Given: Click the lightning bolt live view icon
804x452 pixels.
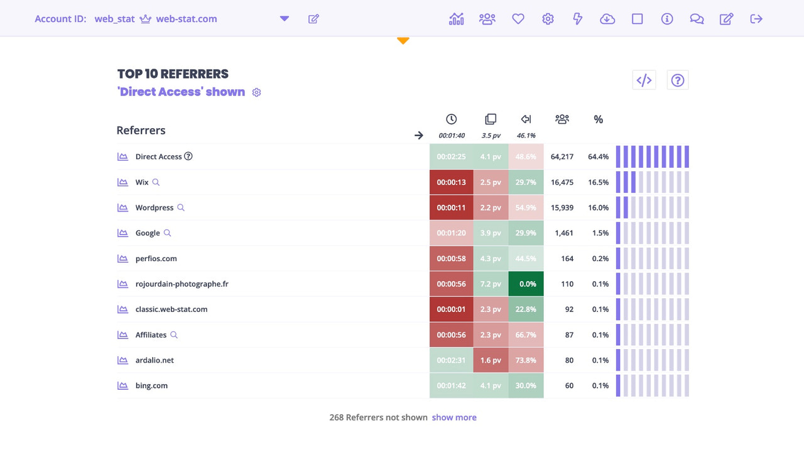Looking at the screenshot, I should pyautogui.click(x=577, y=19).
